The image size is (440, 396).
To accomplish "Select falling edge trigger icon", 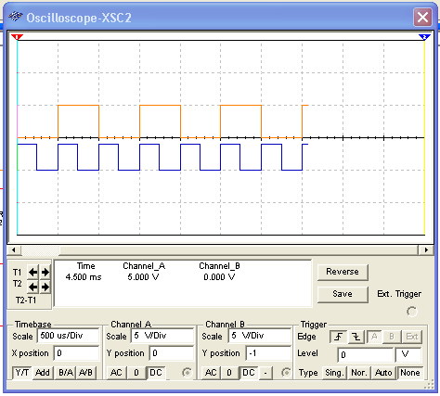I will pyautogui.click(x=356, y=337).
